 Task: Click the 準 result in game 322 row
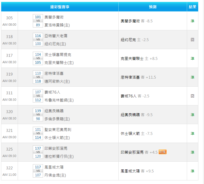tap(192, 171)
